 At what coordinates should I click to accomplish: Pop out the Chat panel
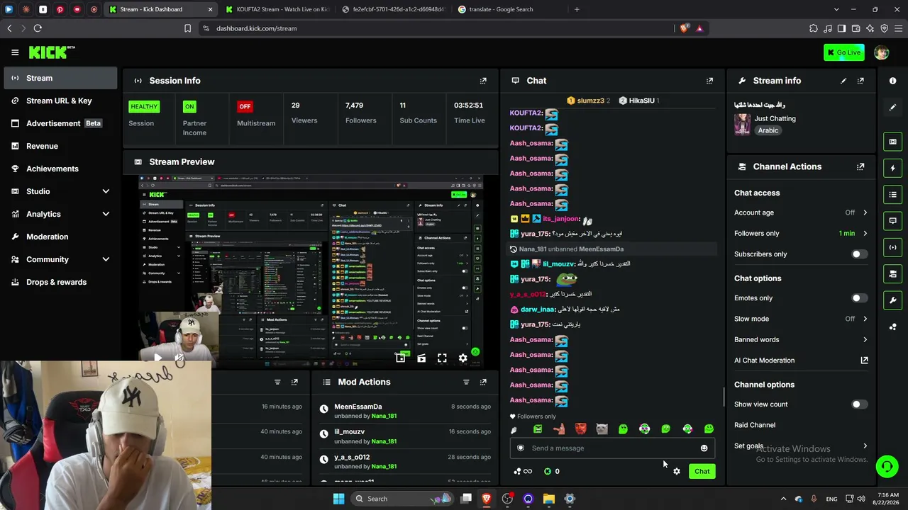tap(709, 81)
